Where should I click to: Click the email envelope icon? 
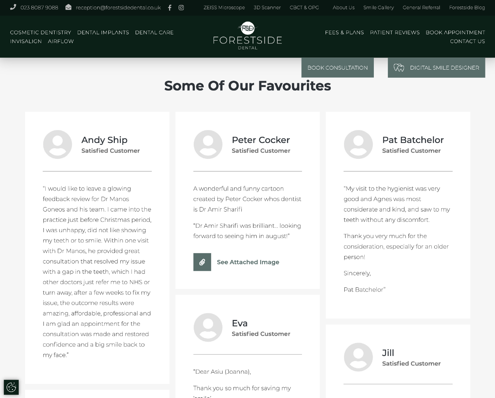click(69, 7)
